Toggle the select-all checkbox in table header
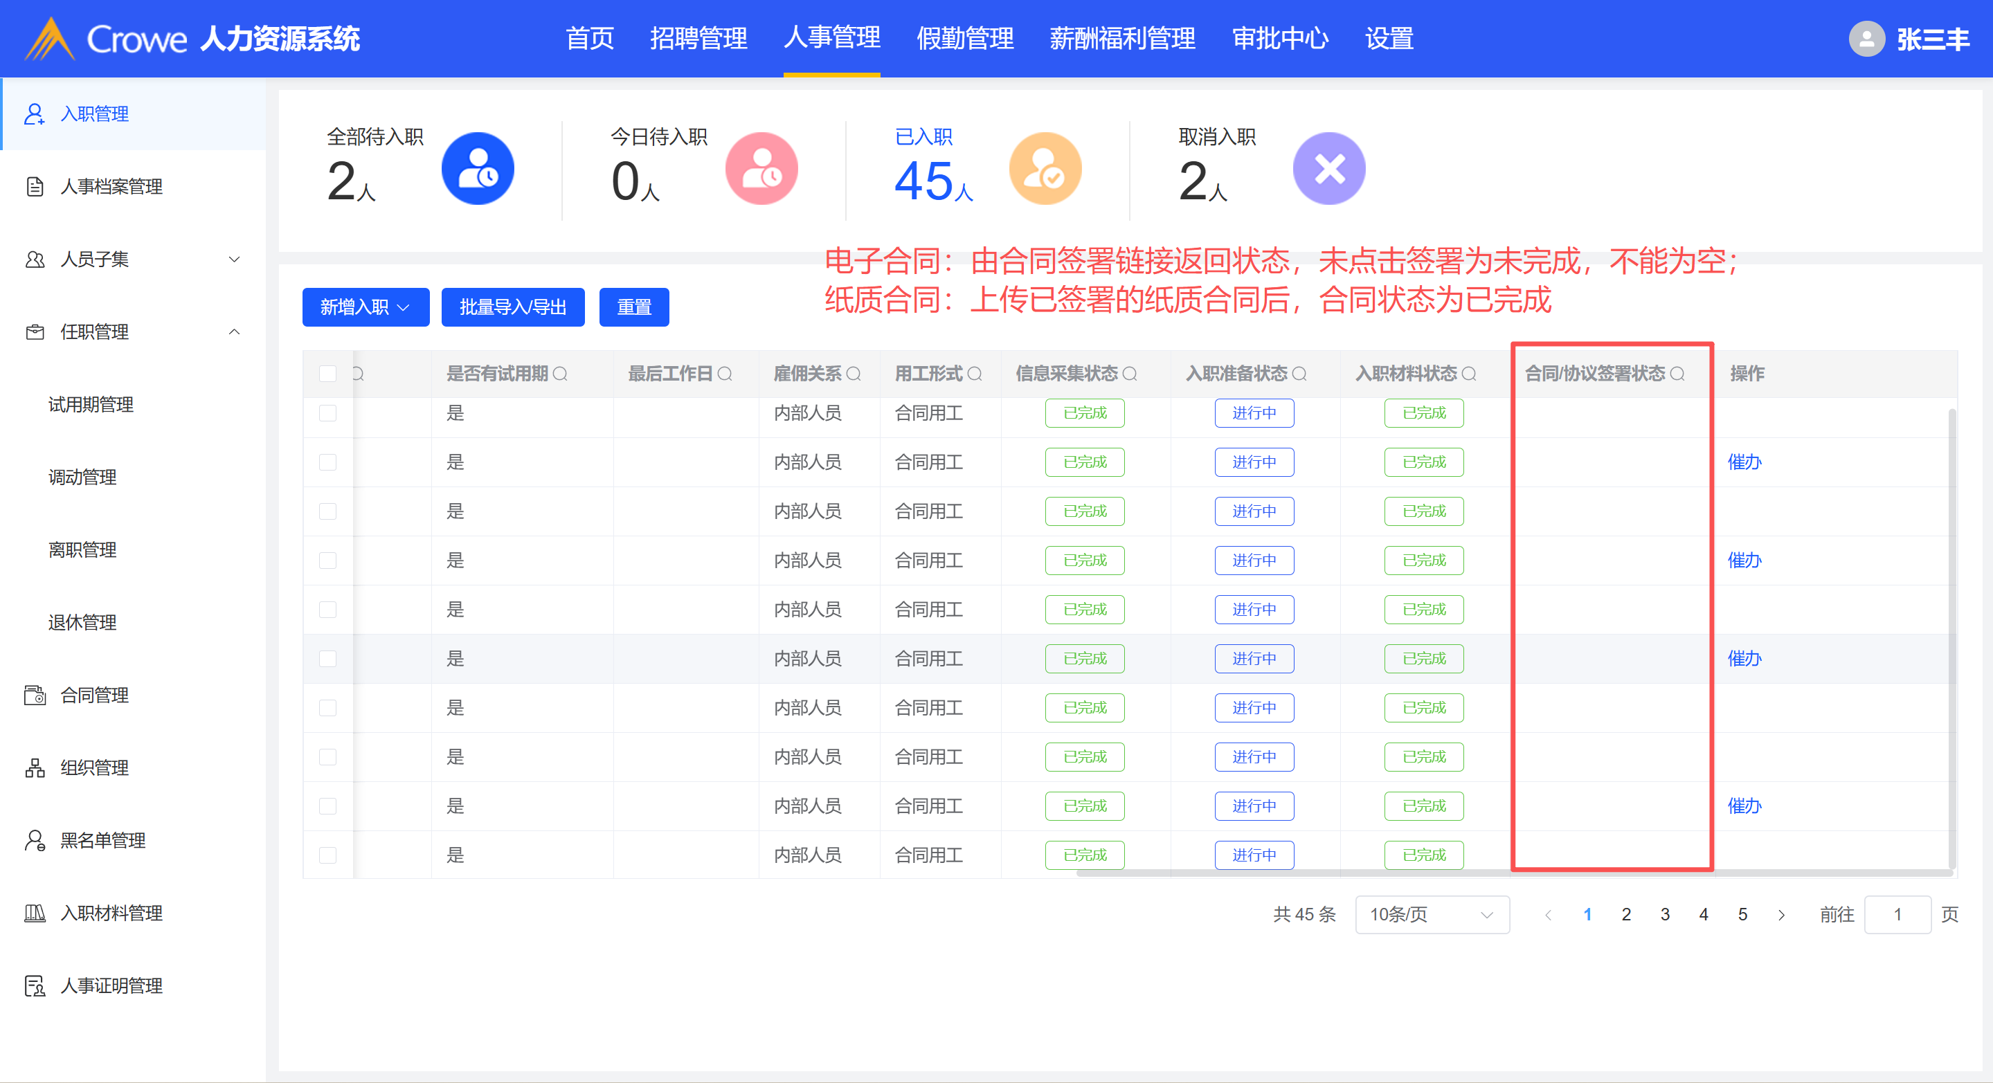This screenshot has height=1083, width=1993. [x=328, y=374]
